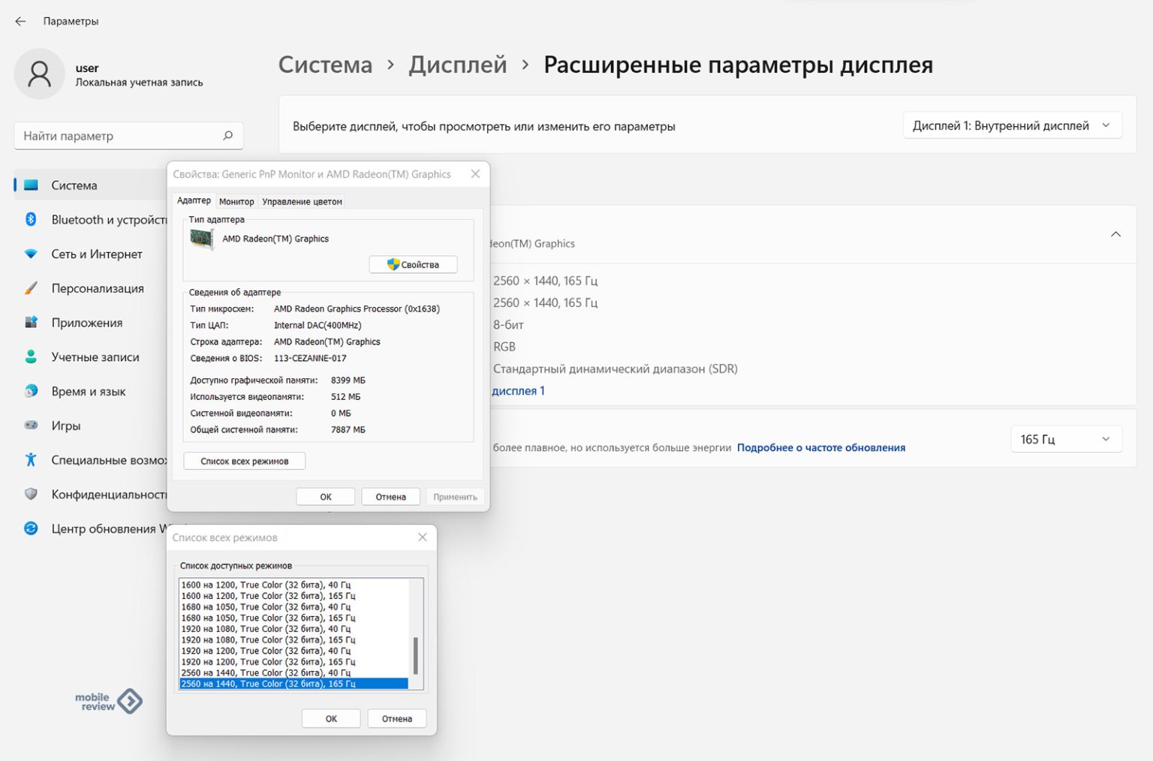The height and width of the screenshot is (761, 1153).
Task: Click the Система monitor icon in sidebar
Action: click(31, 185)
